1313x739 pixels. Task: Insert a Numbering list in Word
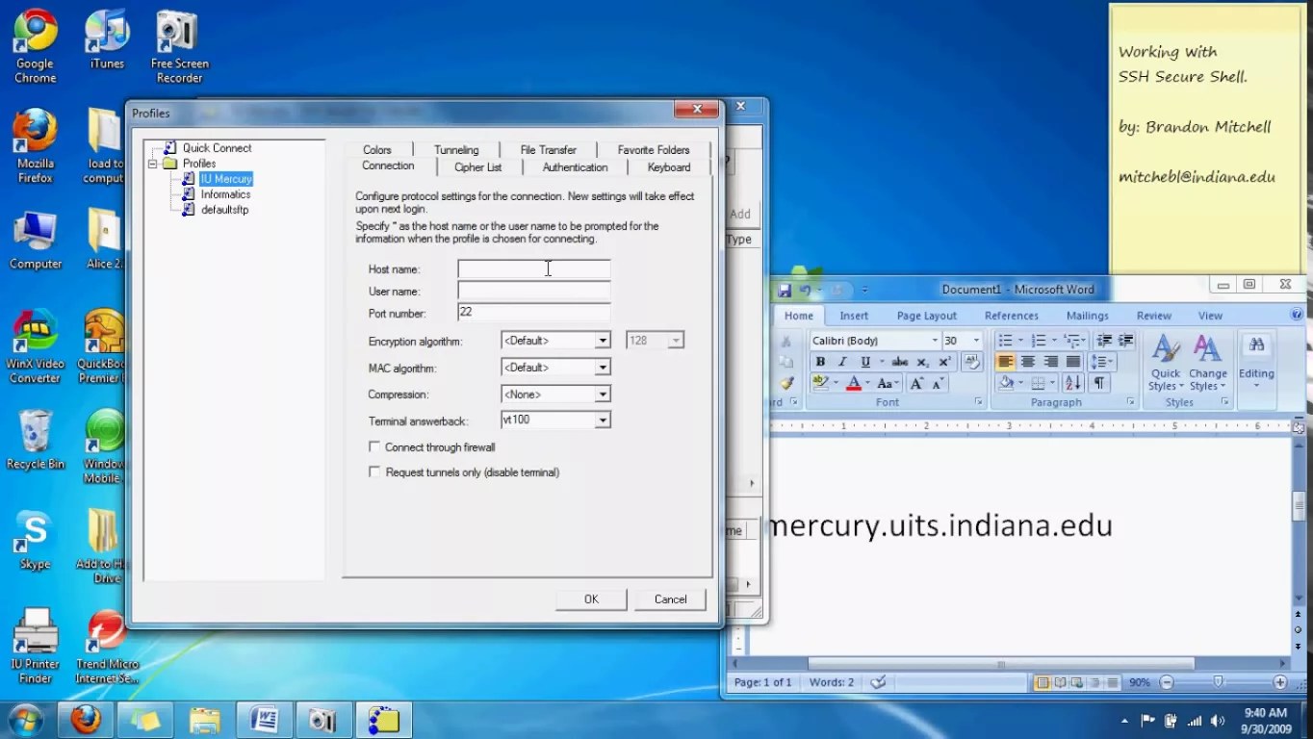(1039, 341)
